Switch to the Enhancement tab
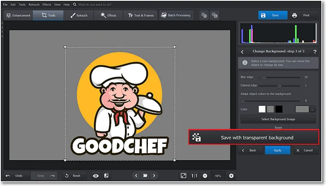Image resolution: width=326 pixels, height=186 pixels. pyautogui.click(x=18, y=15)
